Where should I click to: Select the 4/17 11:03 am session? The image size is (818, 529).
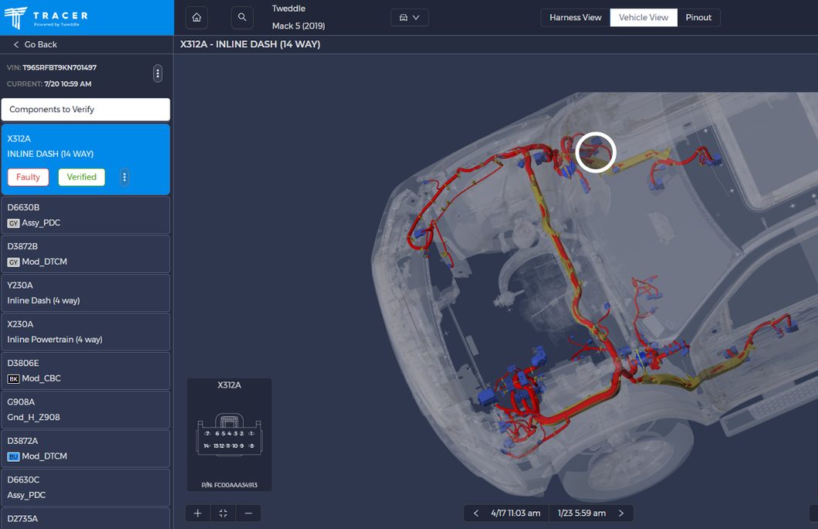coord(515,514)
